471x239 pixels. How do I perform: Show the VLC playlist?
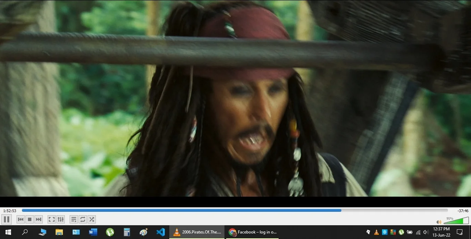click(x=74, y=219)
